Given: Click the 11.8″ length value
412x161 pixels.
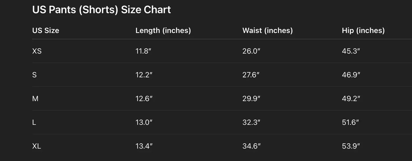Looking at the screenshot, I should [143, 51].
